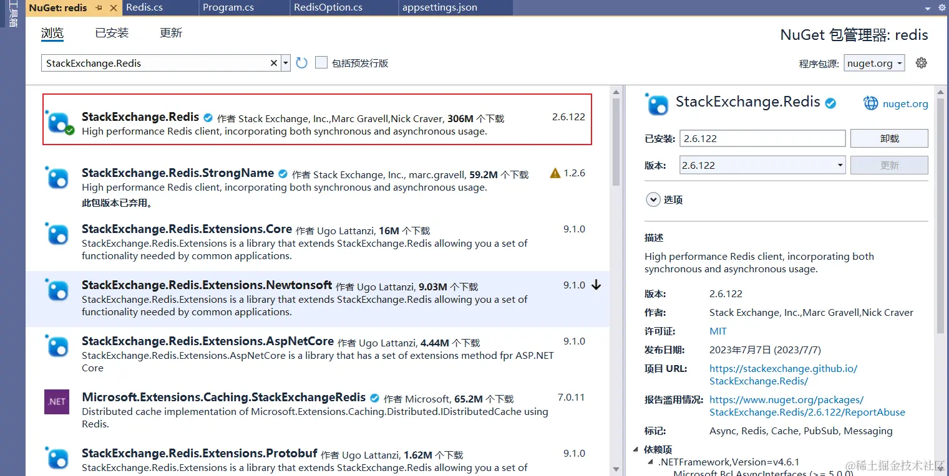Open the Installed packages tab
The image size is (949, 476).
point(112,33)
